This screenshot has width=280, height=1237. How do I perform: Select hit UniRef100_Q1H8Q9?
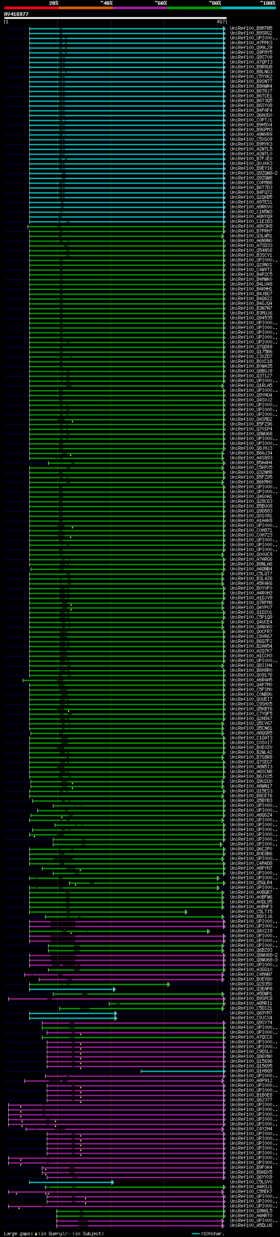point(251,1071)
